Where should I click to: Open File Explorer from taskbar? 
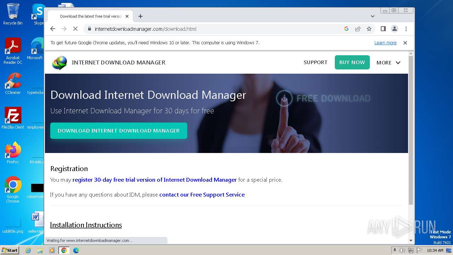click(40, 250)
